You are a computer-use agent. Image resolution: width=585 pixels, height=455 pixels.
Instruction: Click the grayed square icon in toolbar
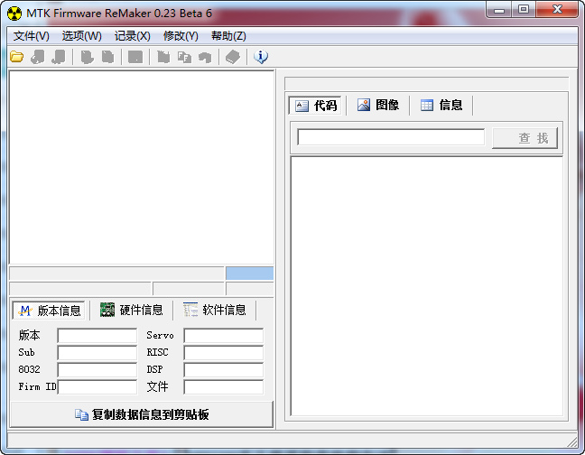pyautogui.click(x=135, y=57)
